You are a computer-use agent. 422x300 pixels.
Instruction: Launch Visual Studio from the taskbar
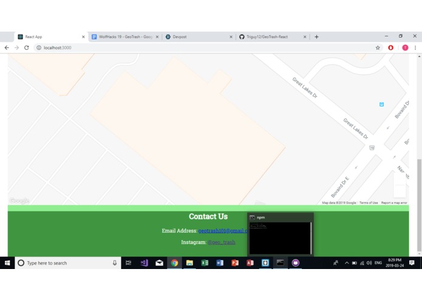(x=145, y=263)
